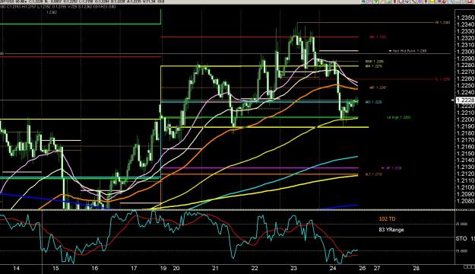Click the green toolbar icon at top
Screen dimensions: 475x274
375,1
